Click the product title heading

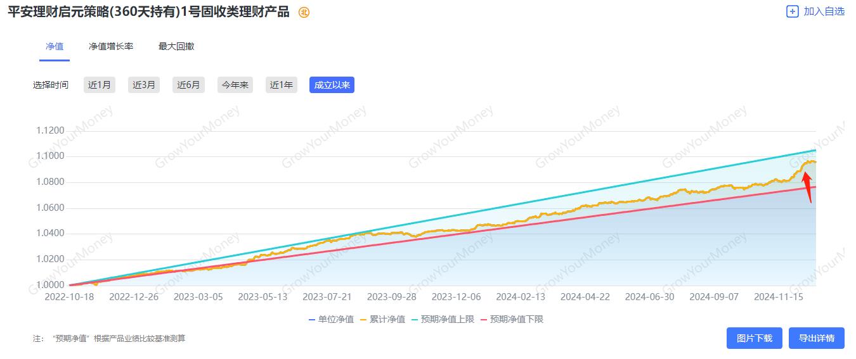click(148, 11)
